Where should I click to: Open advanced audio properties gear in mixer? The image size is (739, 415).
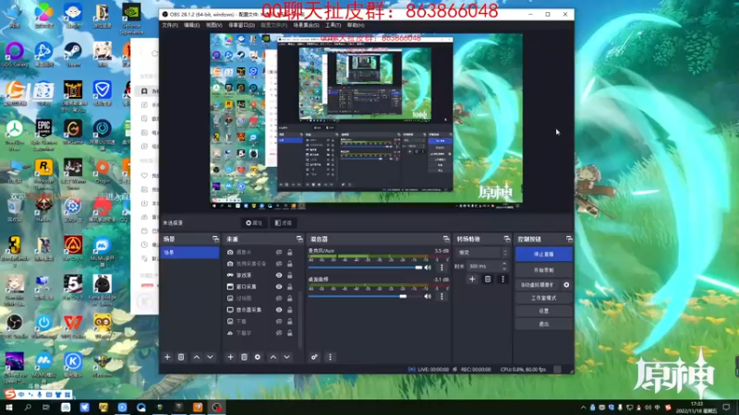(314, 357)
